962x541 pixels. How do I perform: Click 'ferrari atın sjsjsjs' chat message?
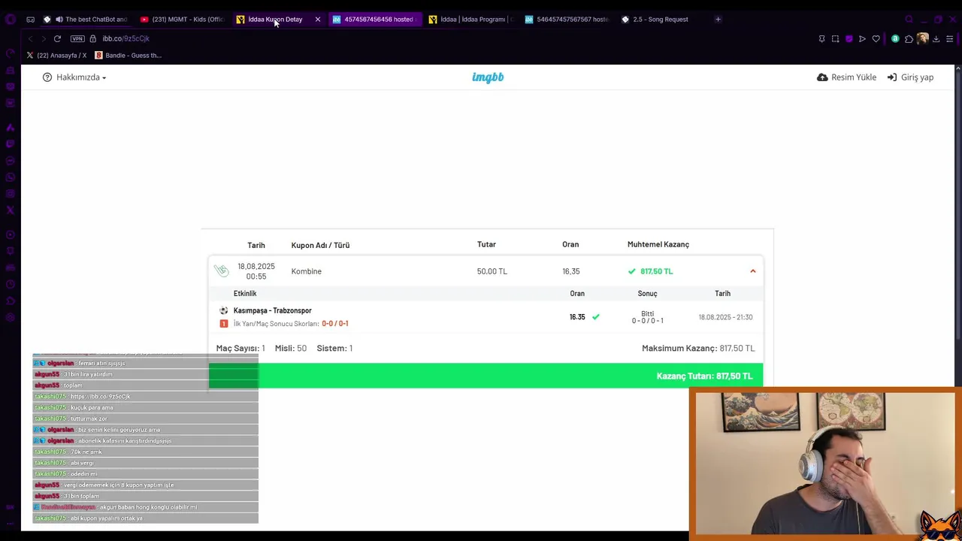[x=101, y=363]
